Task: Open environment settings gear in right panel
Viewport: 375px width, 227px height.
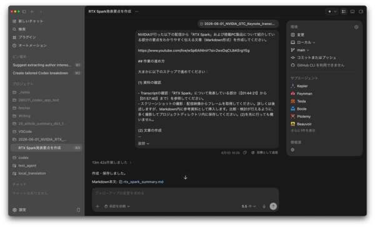Action: point(356,27)
